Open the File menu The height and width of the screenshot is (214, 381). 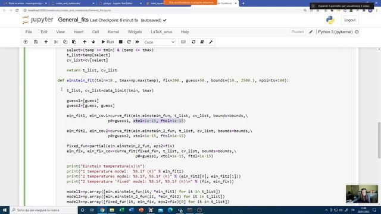click(29, 32)
